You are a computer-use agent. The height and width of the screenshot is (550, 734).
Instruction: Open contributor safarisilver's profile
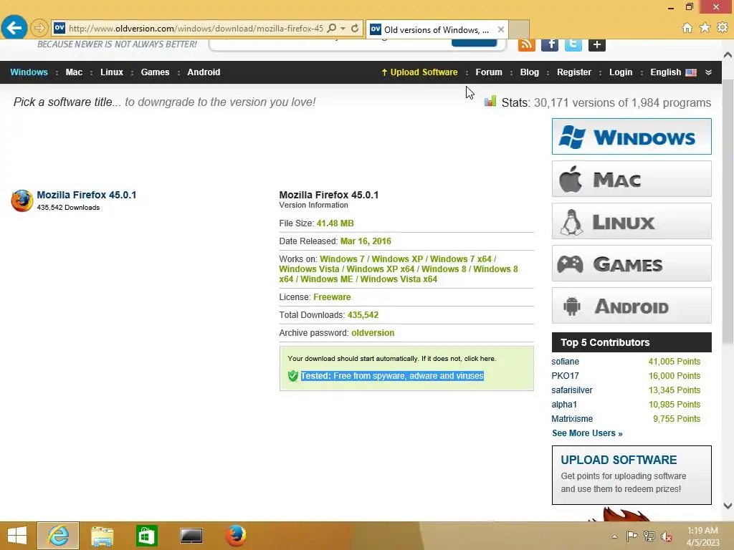click(x=572, y=390)
